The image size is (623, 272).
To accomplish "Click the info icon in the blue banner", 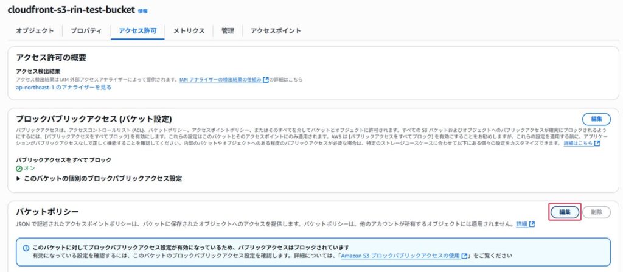I will [26, 248].
